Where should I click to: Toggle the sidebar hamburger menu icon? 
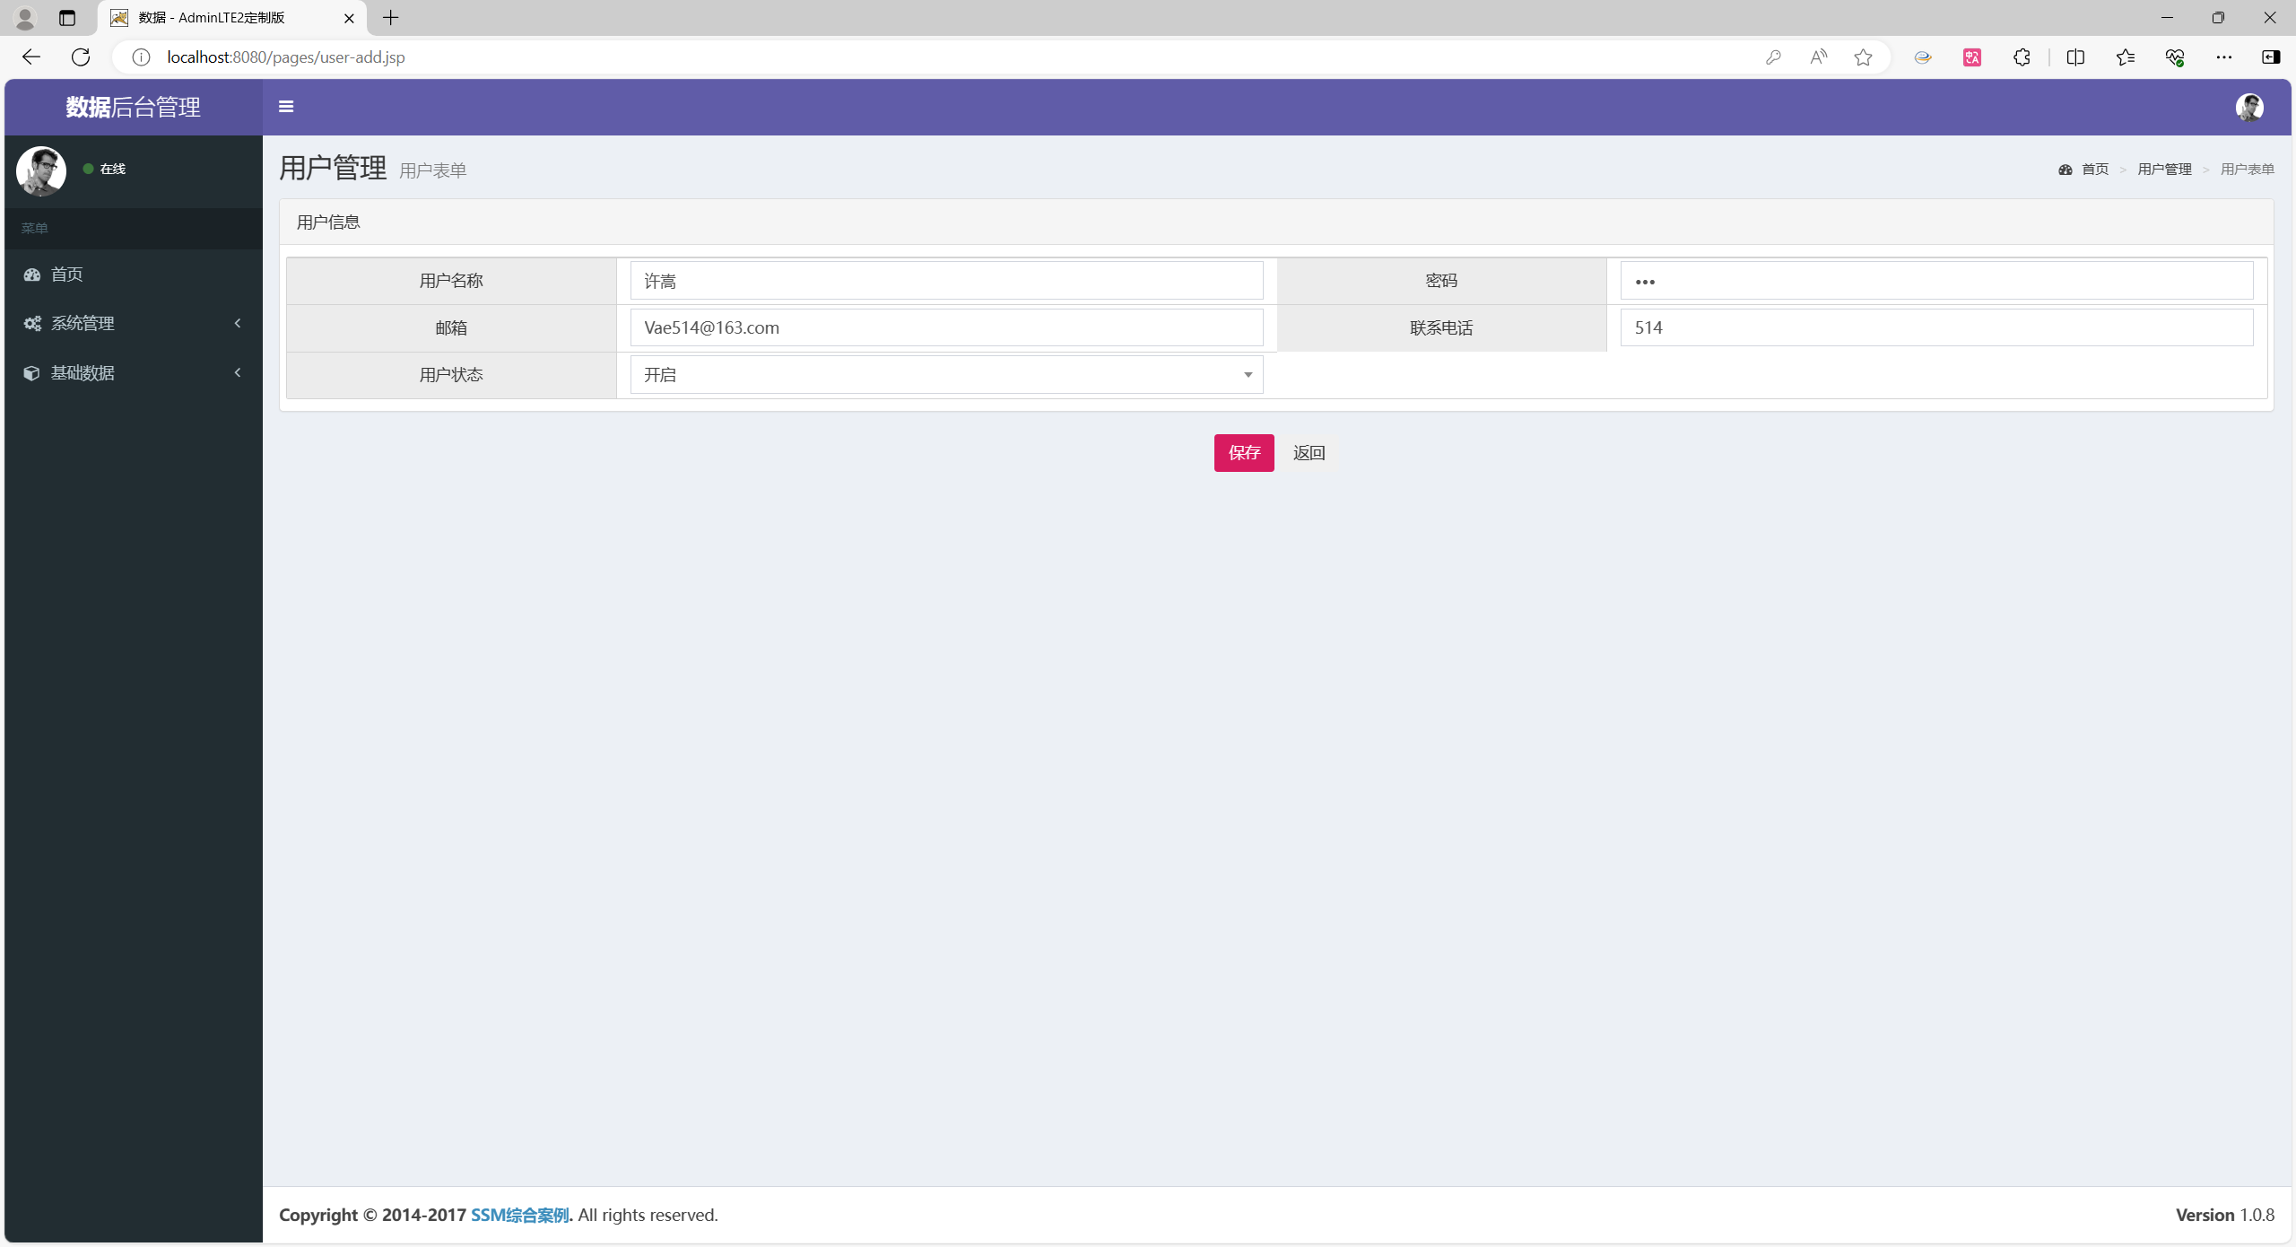point(286,107)
